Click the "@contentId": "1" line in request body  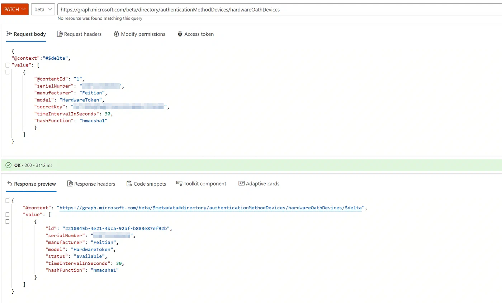(x=59, y=79)
